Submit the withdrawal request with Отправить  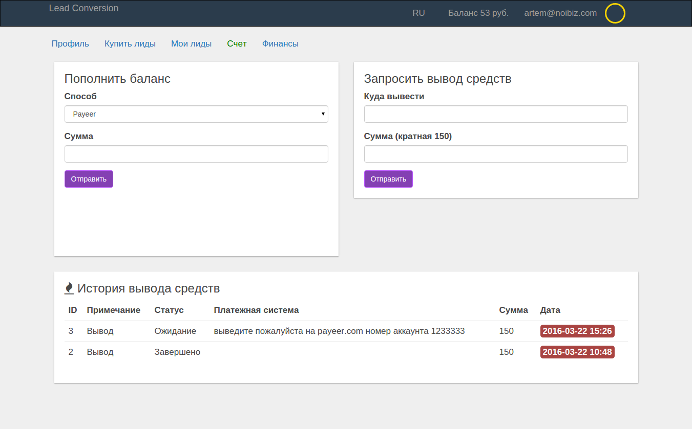click(388, 179)
